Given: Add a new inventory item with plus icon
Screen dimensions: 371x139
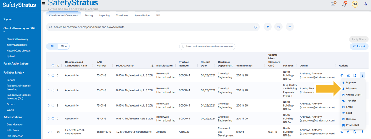Looking at the screenshot, I should point(290,27).
